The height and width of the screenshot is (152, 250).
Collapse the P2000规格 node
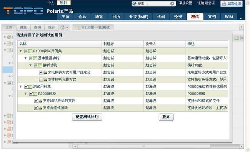point(25,94)
